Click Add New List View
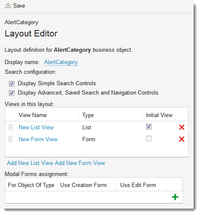The image size is (200, 215). pos(30,163)
